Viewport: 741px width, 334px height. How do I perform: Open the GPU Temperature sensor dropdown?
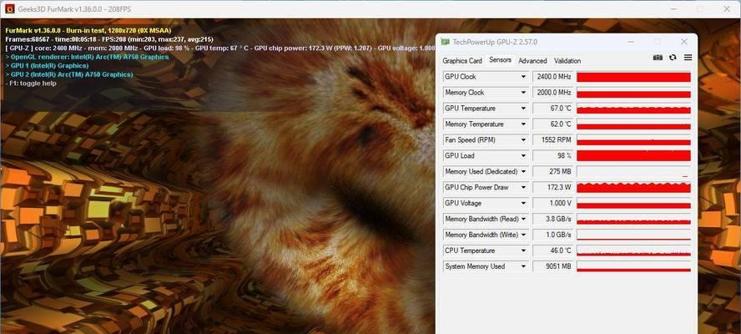tap(523, 109)
